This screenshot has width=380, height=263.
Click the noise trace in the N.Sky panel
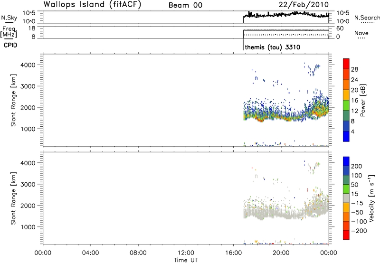click(286, 15)
